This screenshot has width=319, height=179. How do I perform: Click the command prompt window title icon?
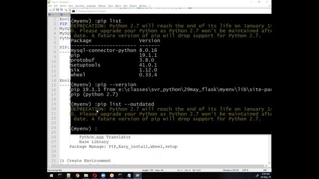(x=73, y=11)
